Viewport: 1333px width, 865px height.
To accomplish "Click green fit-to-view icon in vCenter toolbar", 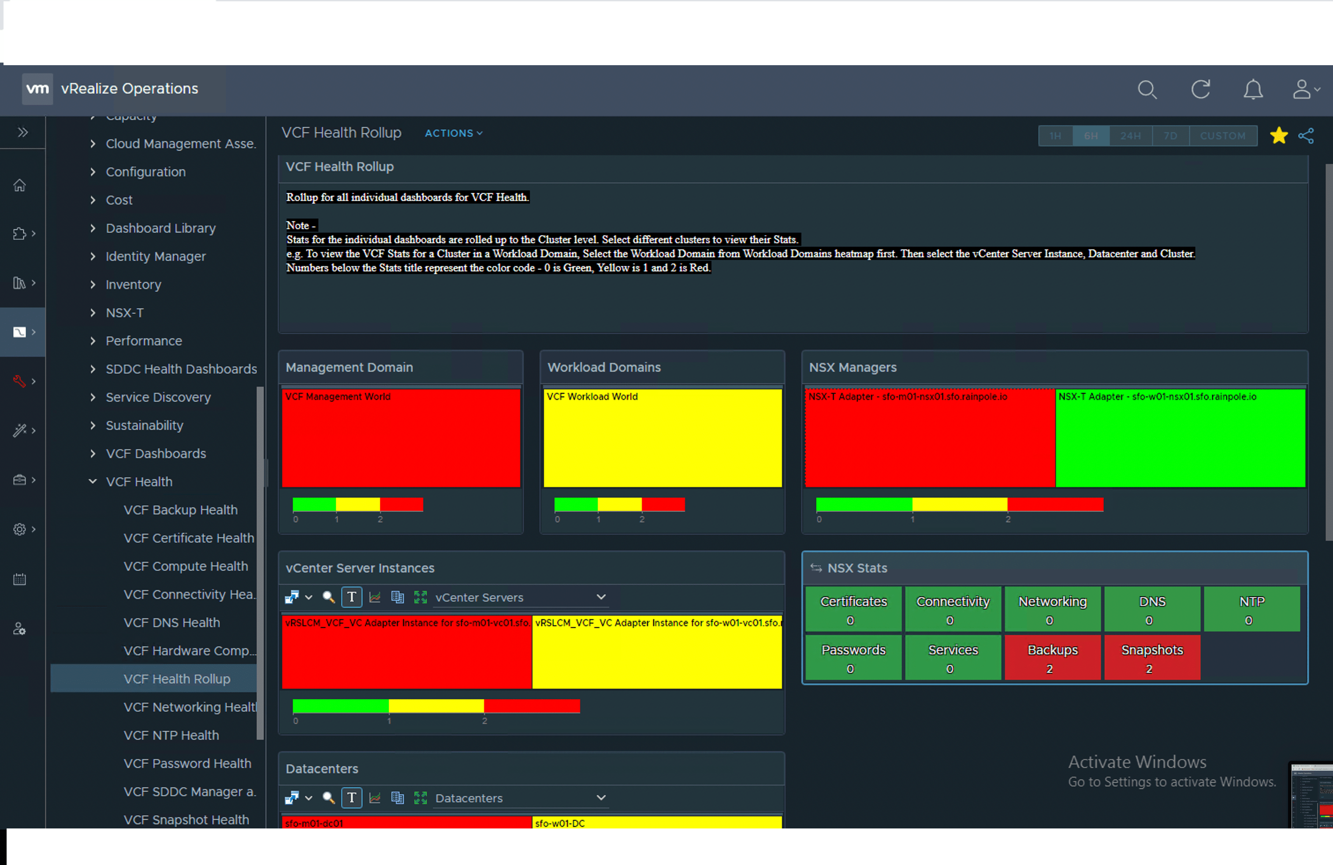I will pyautogui.click(x=420, y=597).
